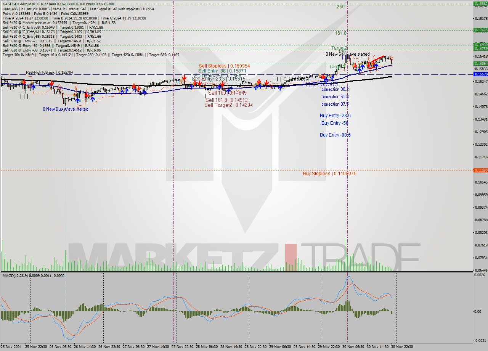
Task: Click the 'Sell %20 @ Entry -88: 0.15871' line
Action: pyautogui.click(x=51, y=50)
